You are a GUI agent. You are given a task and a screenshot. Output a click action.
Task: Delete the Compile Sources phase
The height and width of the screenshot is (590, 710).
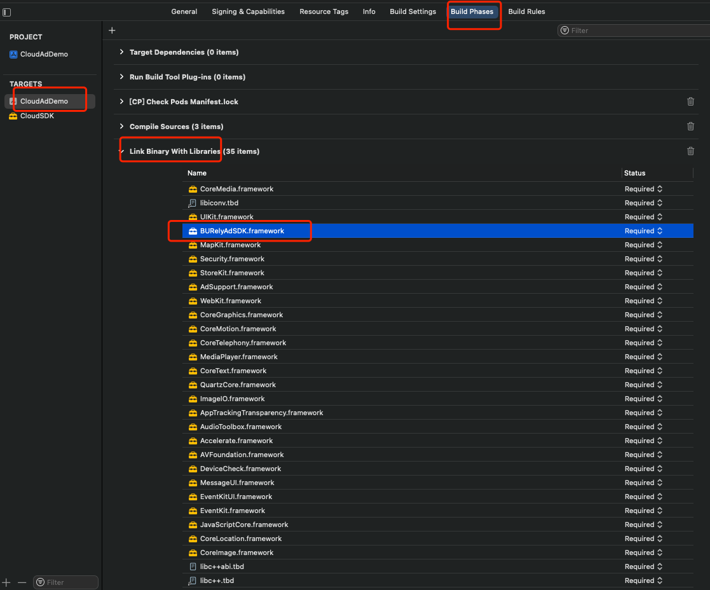pos(690,127)
